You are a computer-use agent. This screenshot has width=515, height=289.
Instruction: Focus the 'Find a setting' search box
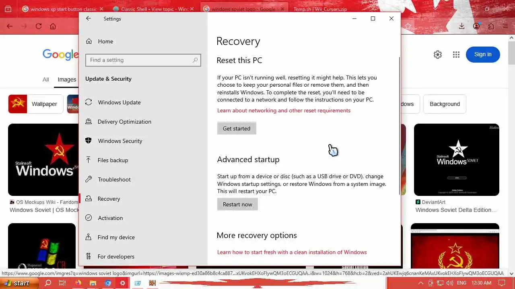tap(143, 60)
